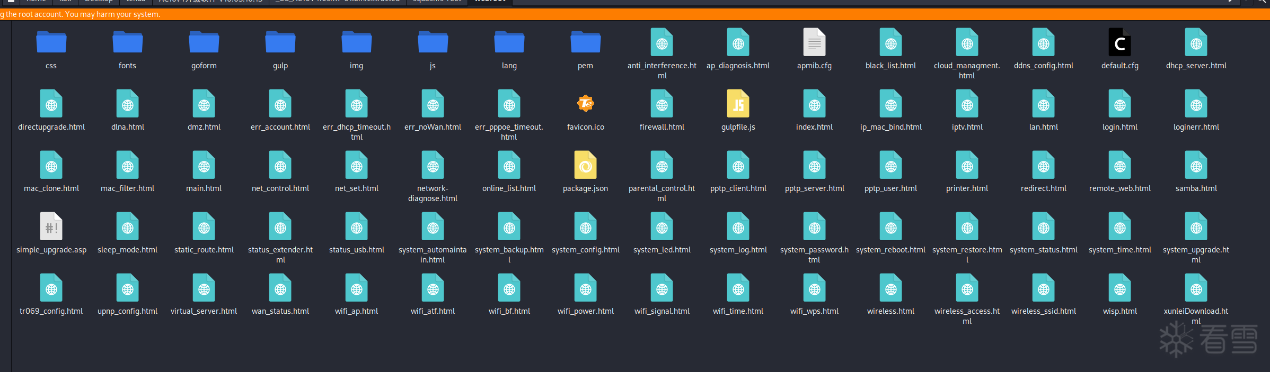The width and height of the screenshot is (1270, 372).
Task: Click the pptp_user.html file name
Action: coord(890,188)
